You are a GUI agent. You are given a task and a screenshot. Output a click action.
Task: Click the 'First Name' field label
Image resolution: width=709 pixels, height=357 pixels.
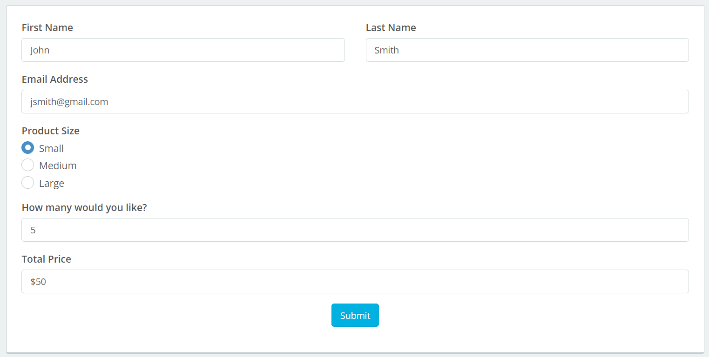[47, 27]
